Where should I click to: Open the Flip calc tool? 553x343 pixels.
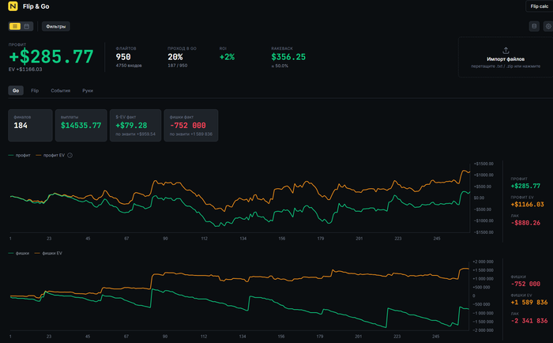pyautogui.click(x=539, y=6)
